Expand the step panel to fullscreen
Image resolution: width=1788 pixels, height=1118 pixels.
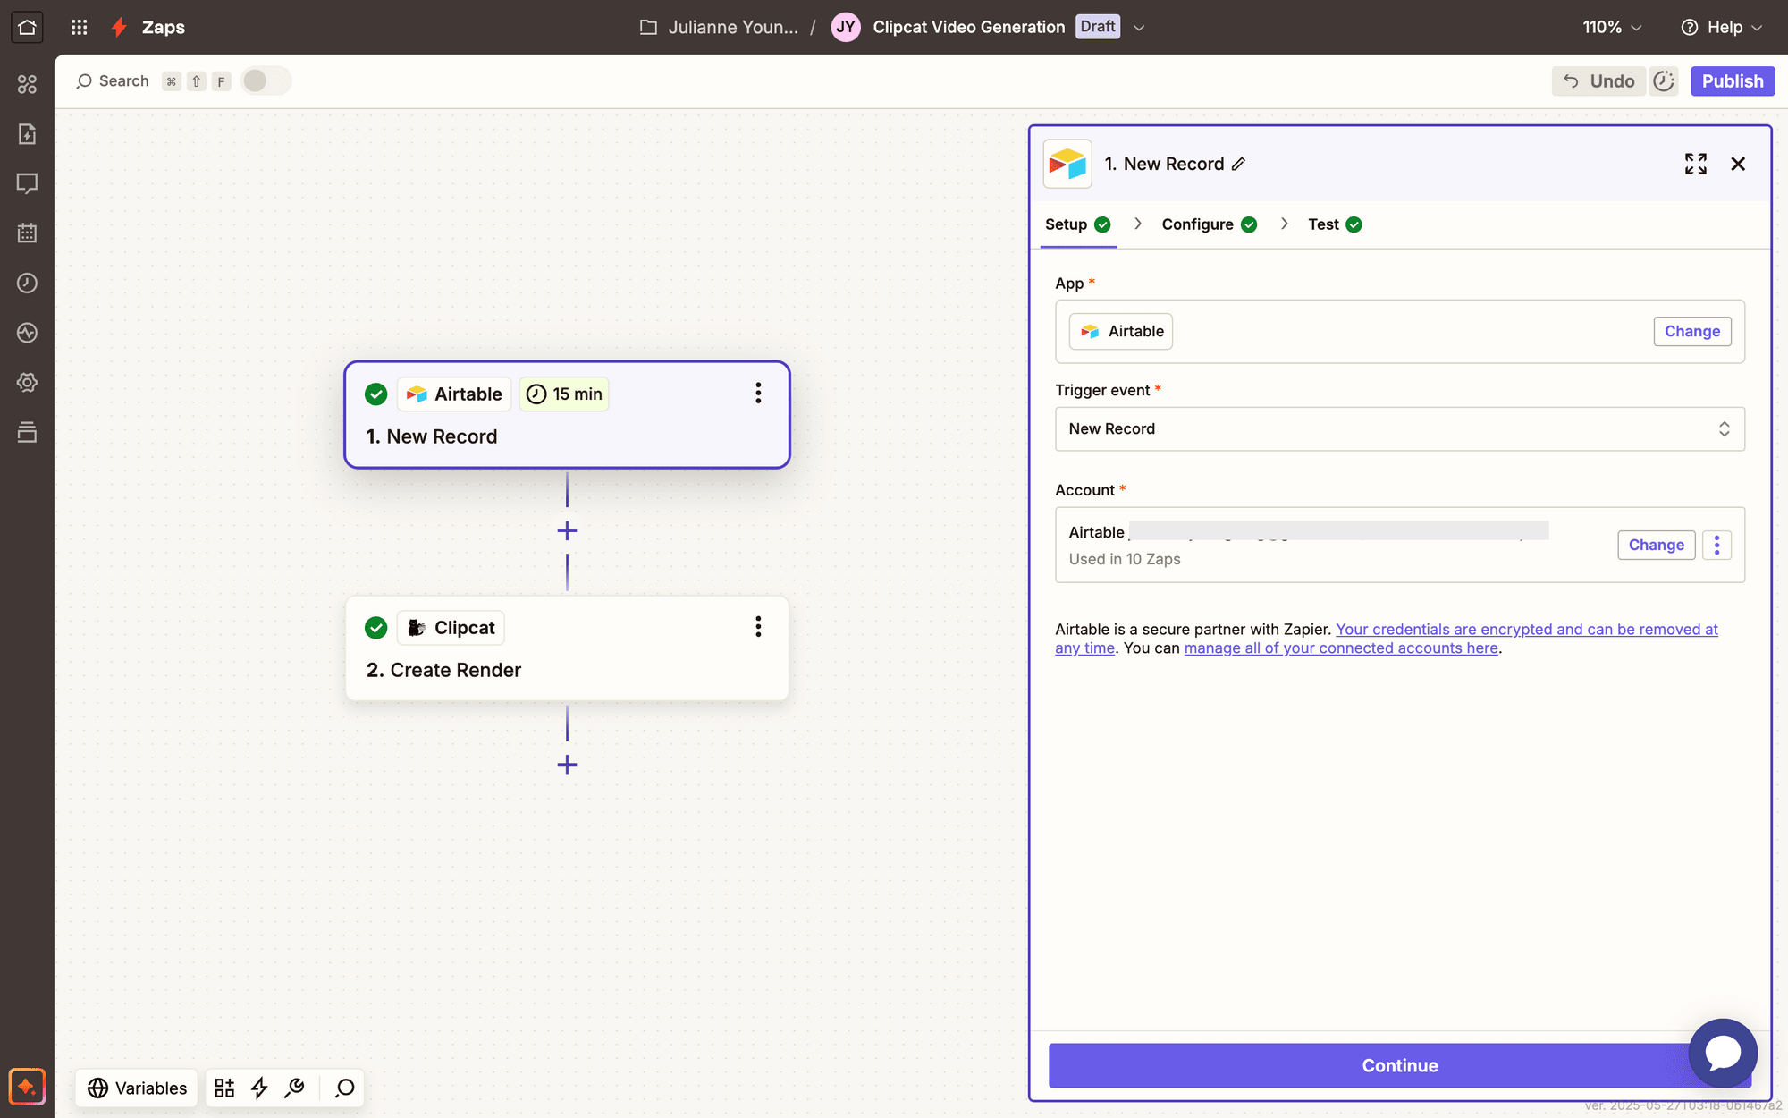coord(1696,164)
